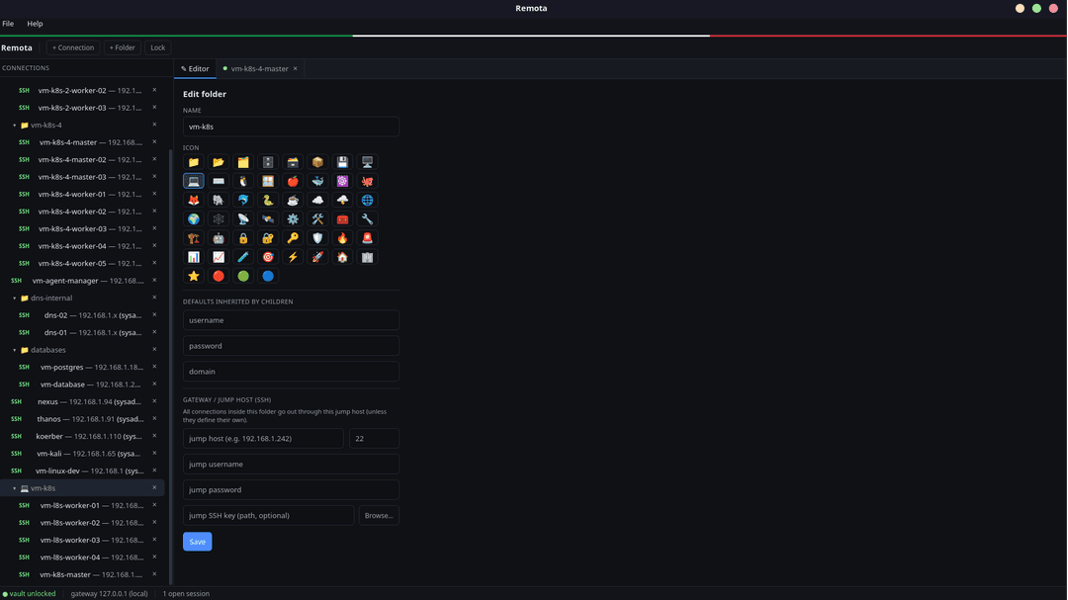Browse for a jump SSH key
Image resolution: width=1068 pixels, height=600 pixels.
click(379, 516)
